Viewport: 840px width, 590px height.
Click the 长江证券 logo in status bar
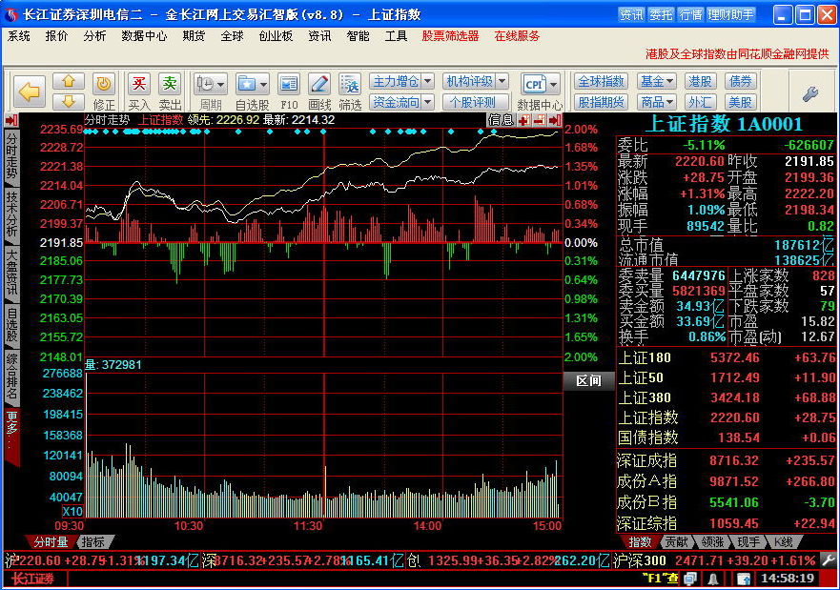point(33,579)
